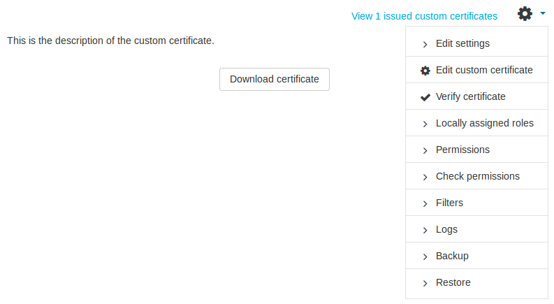
Task: Select Edit settings from the menu
Action: [462, 43]
